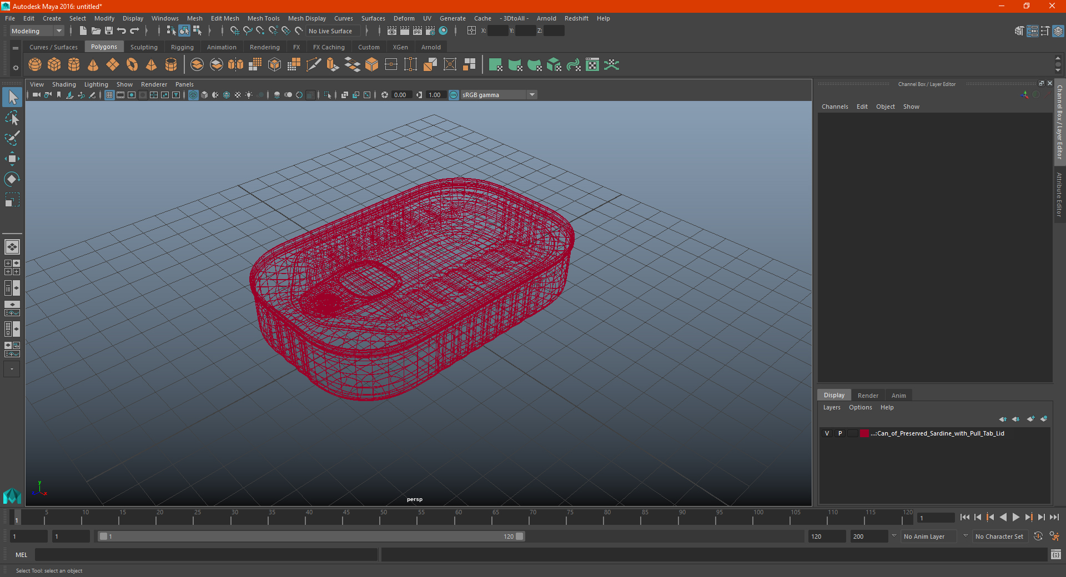Open the shelf options menu gear icon
The image size is (1066, 577).
click(x=16, y=68)
